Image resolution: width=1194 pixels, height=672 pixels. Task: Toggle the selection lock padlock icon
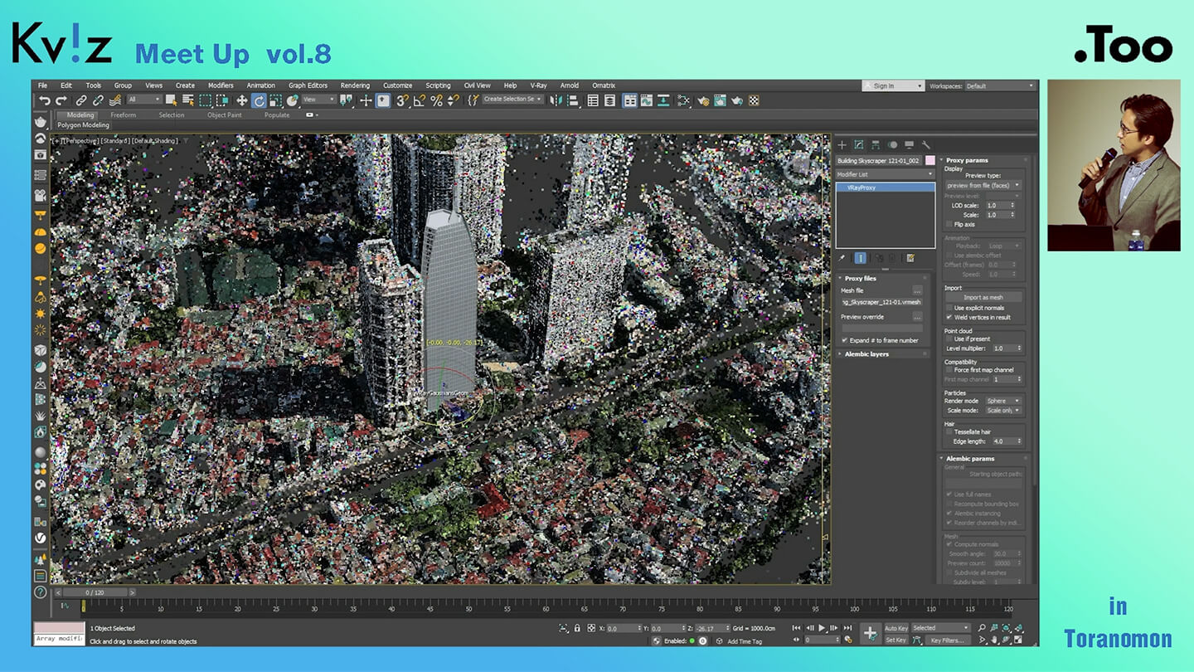click(577, 629)
